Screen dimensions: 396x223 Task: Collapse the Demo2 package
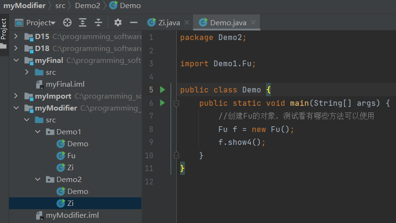(x=38, y=180)
